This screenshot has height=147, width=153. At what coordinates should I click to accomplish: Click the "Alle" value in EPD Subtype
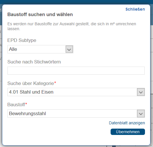(x=13, y=49)
